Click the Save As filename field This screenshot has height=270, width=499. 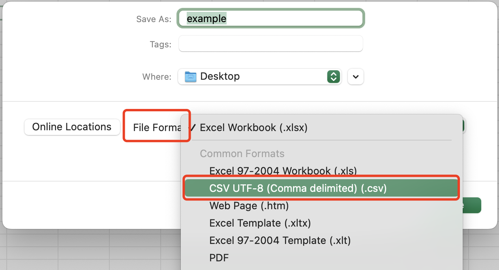pyautogui.click(x=271, y=19)
